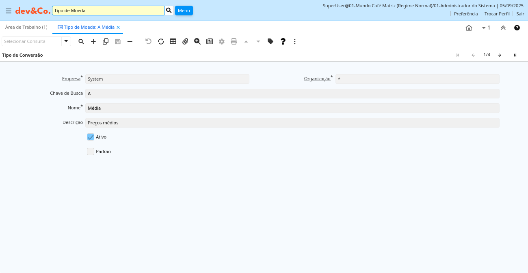The width and height of the screenshot is (528, 273).
Task: Click the blue Menu button
Action: pyautogui.click(x=184, y=11)
